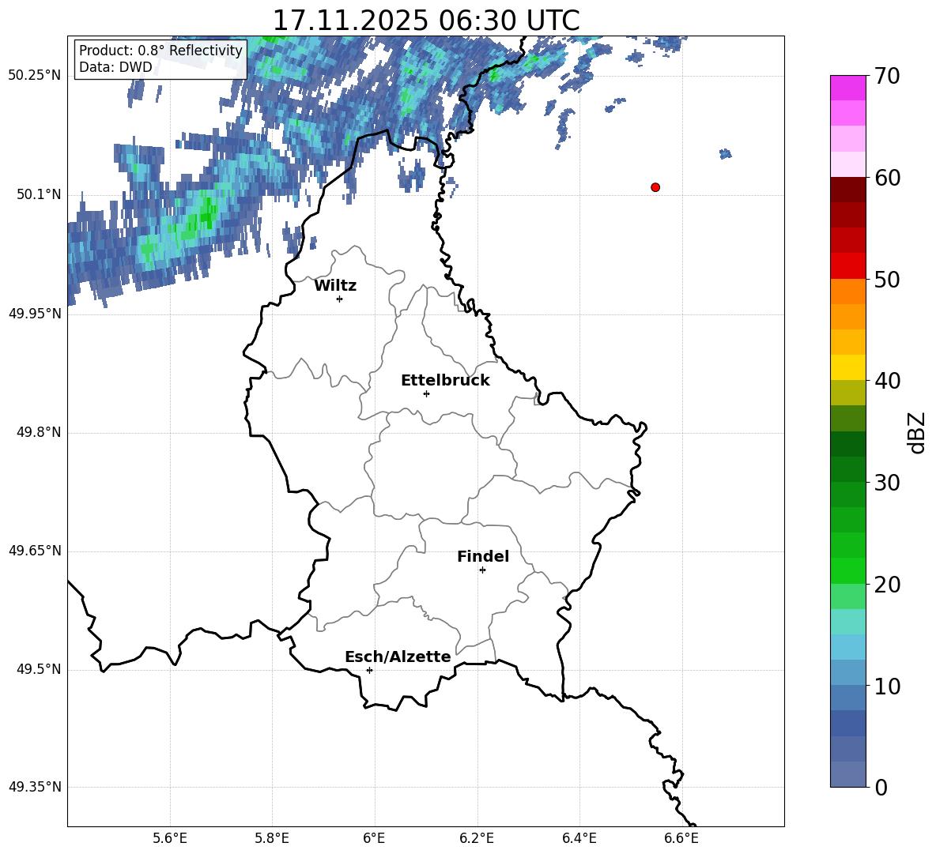This screenshot has height=854, width=936.
Task: Click the 70 colorbar tick label
Action: 887,76
